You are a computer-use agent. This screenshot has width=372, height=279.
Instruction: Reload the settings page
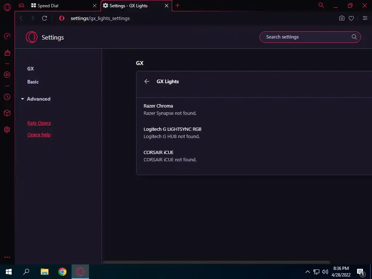[x=44, y=18]
